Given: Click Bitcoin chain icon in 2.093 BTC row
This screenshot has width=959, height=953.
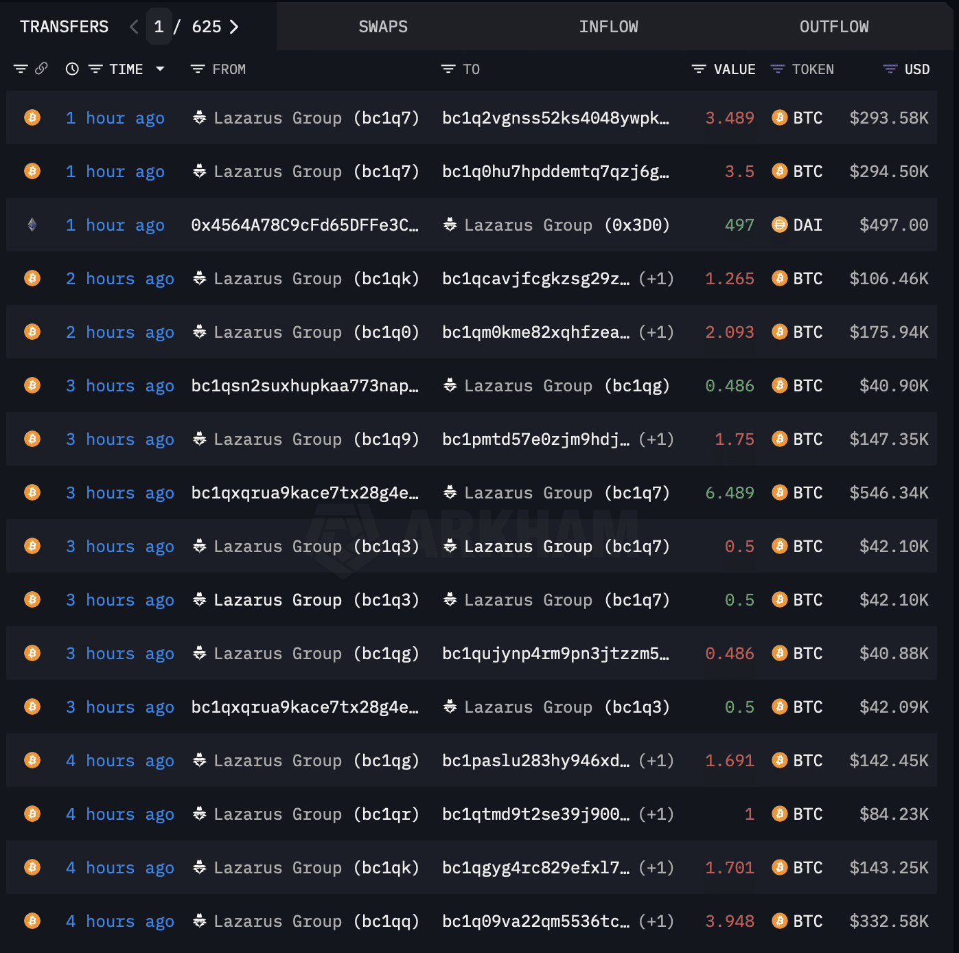Looking at the screenshot, I should 32,332.
